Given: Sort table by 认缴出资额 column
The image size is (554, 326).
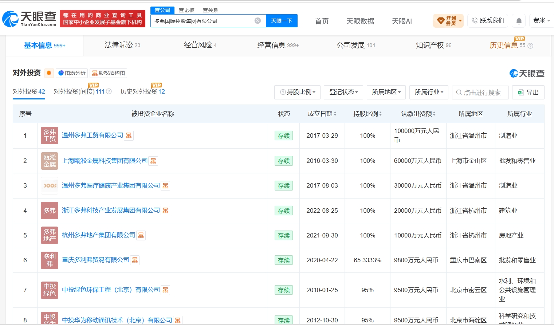Looking at the screenshot, I should pos(418,114).
